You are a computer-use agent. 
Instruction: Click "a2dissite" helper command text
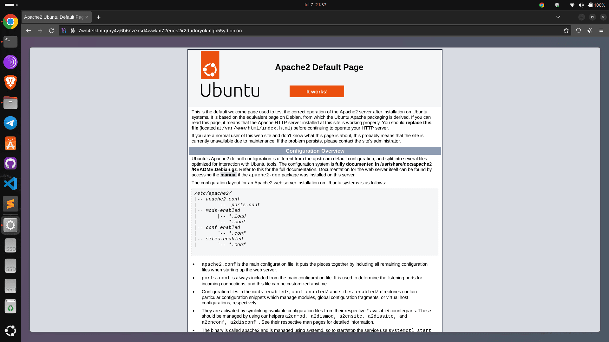click(381, 316)
